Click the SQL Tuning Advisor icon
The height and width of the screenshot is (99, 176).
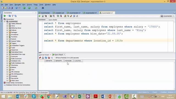coord(54,16)
